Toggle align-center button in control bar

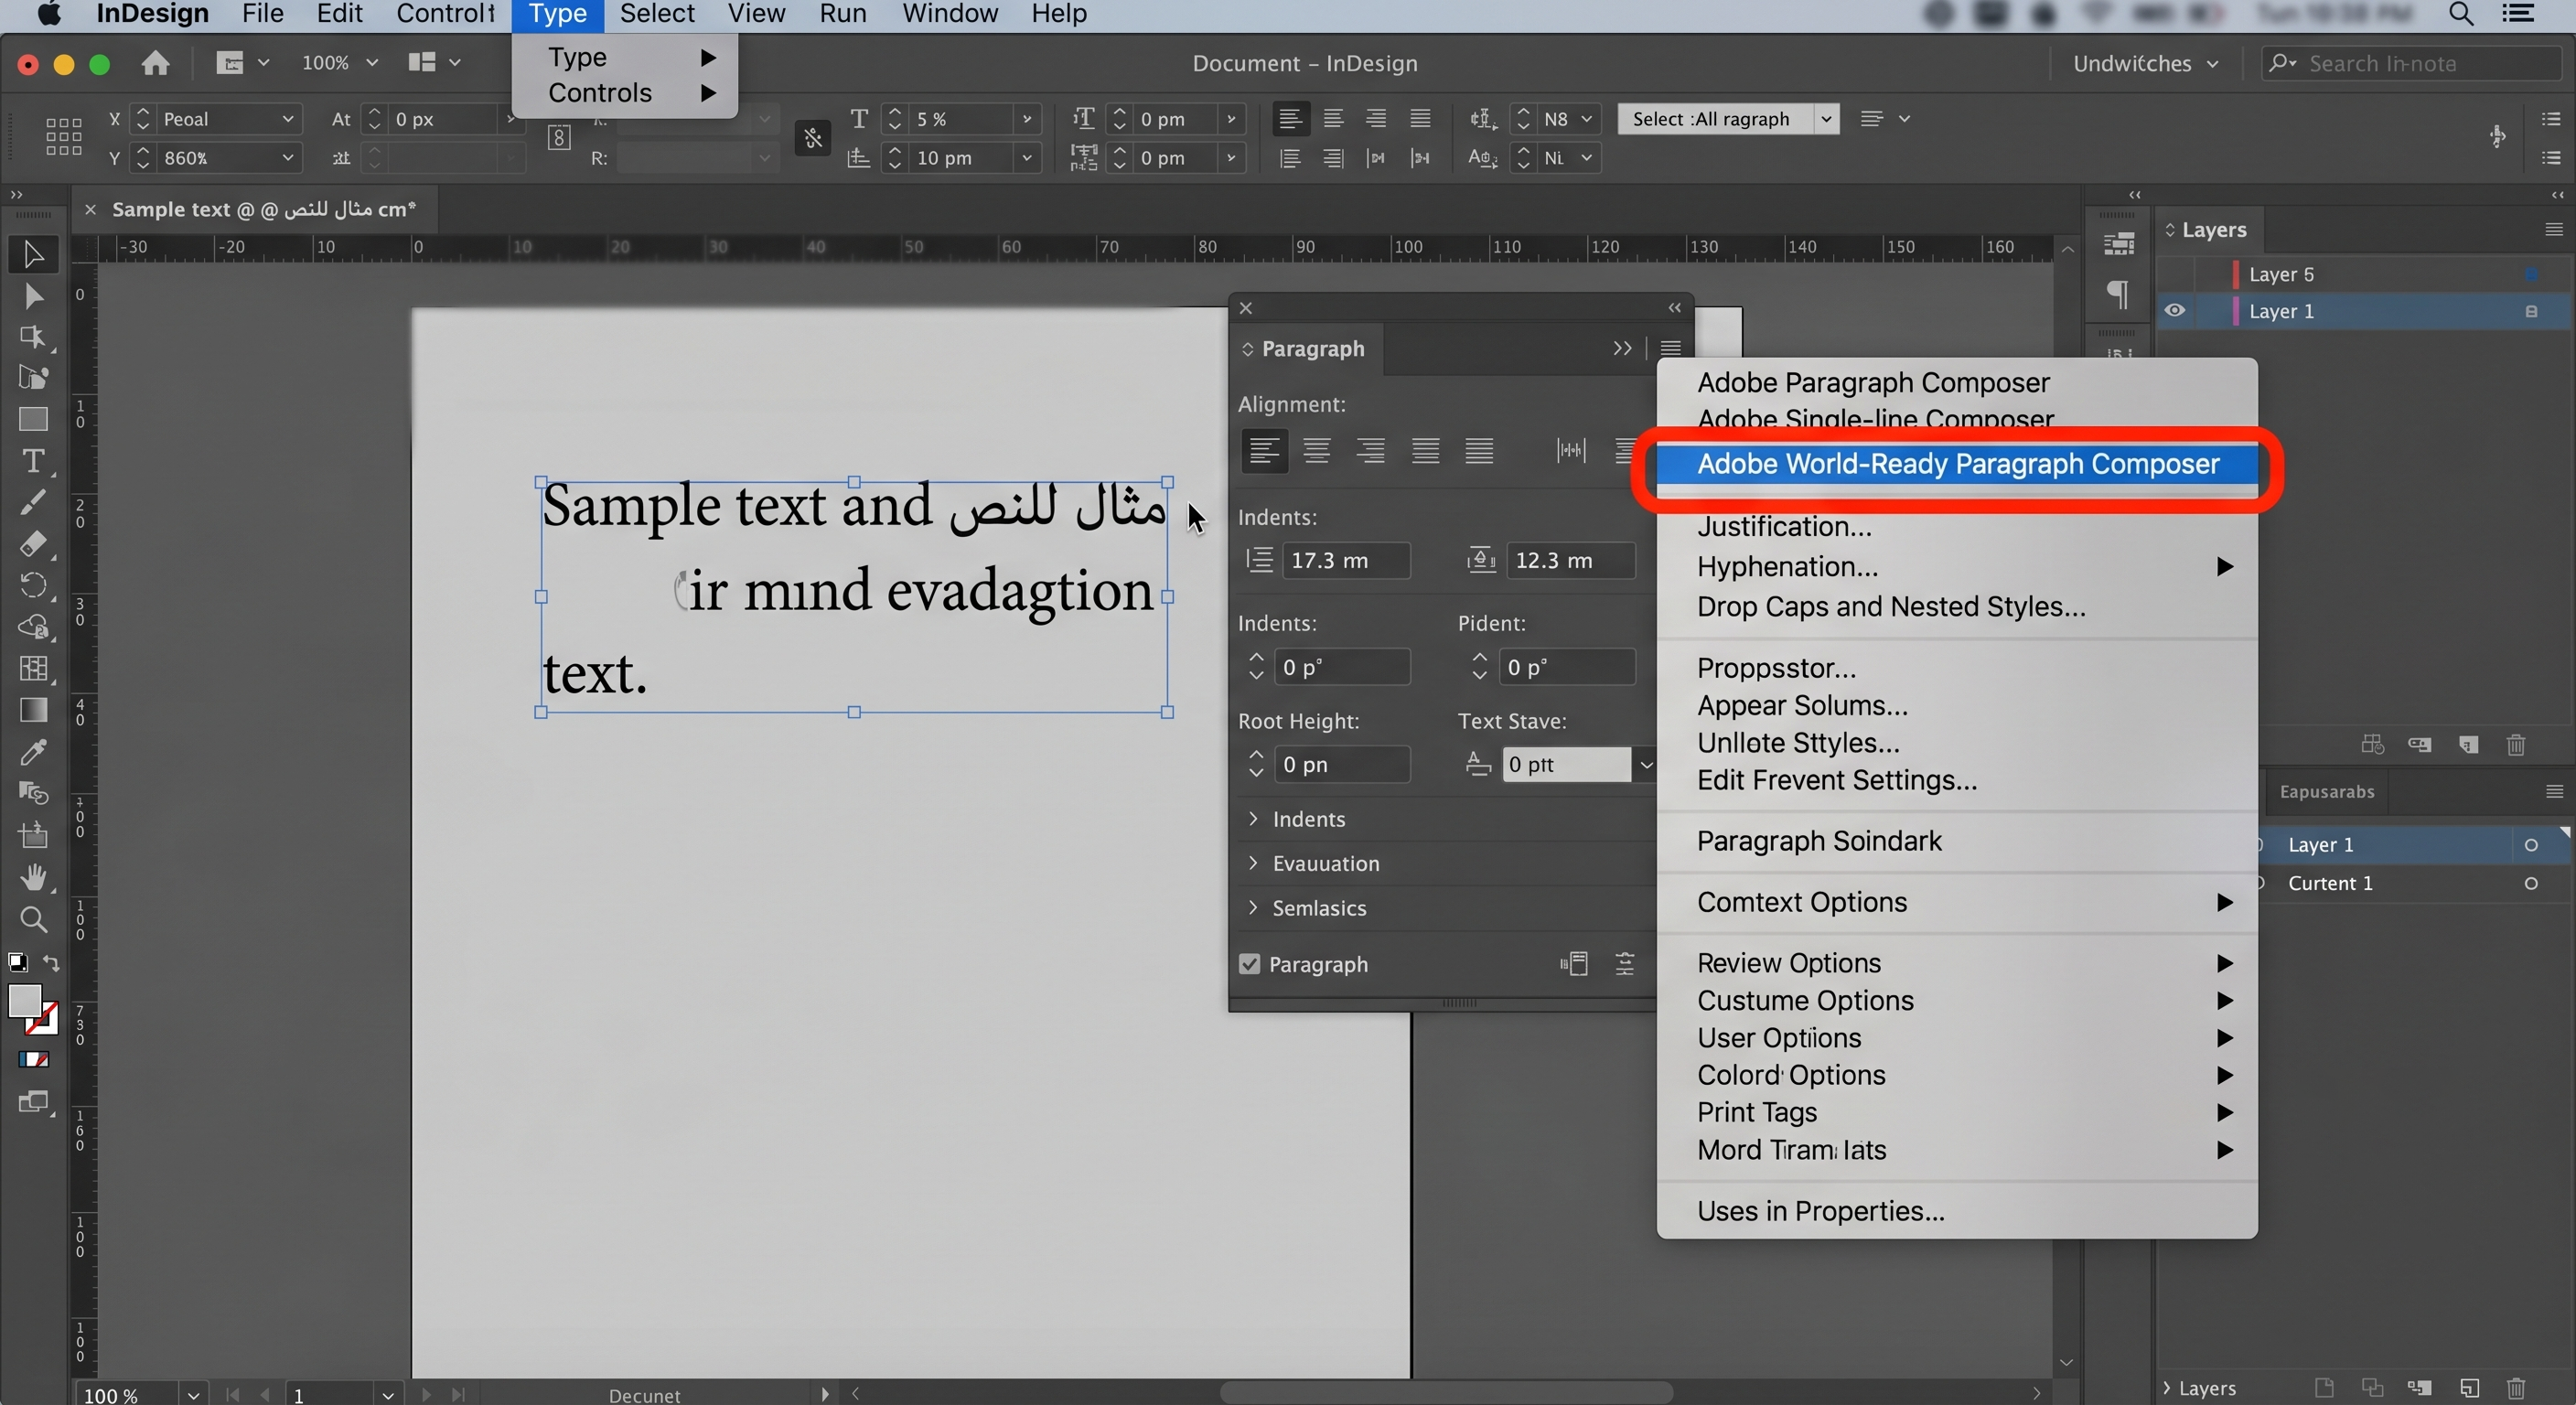[1333, 119]
